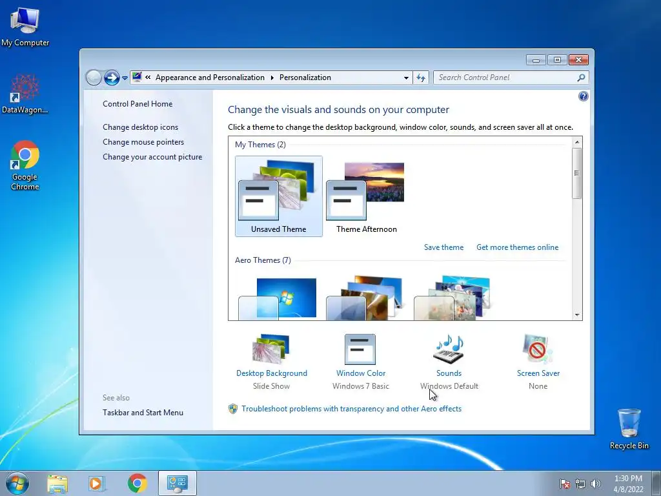Open Control Panel Home
The height and width of the screenshot is (496, 661).
[x=137, y=104]
